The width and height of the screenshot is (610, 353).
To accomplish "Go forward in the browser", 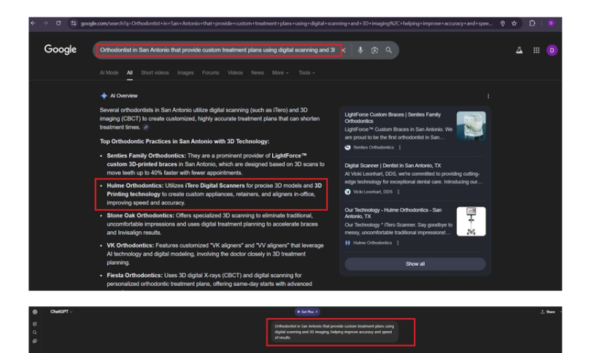I will 45,23.
